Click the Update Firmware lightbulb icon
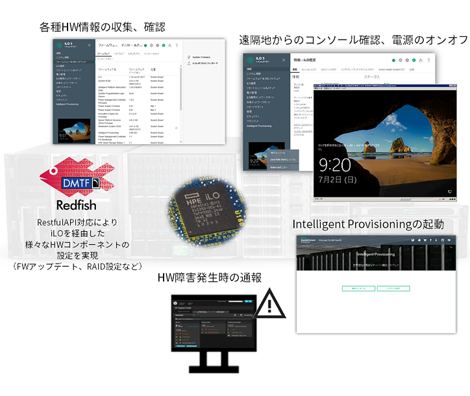 coord(189,57)
